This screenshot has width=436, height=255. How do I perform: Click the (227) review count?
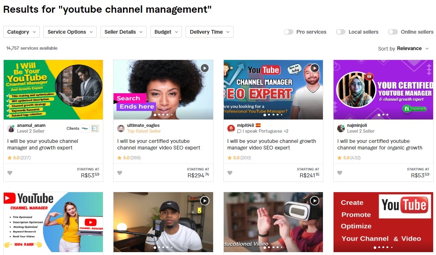click(x=25, y=158)
